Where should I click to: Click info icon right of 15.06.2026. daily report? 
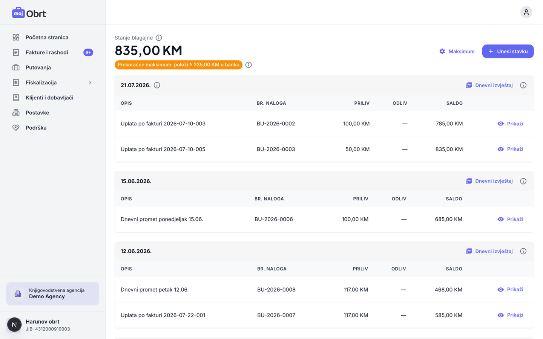point(523,181)
